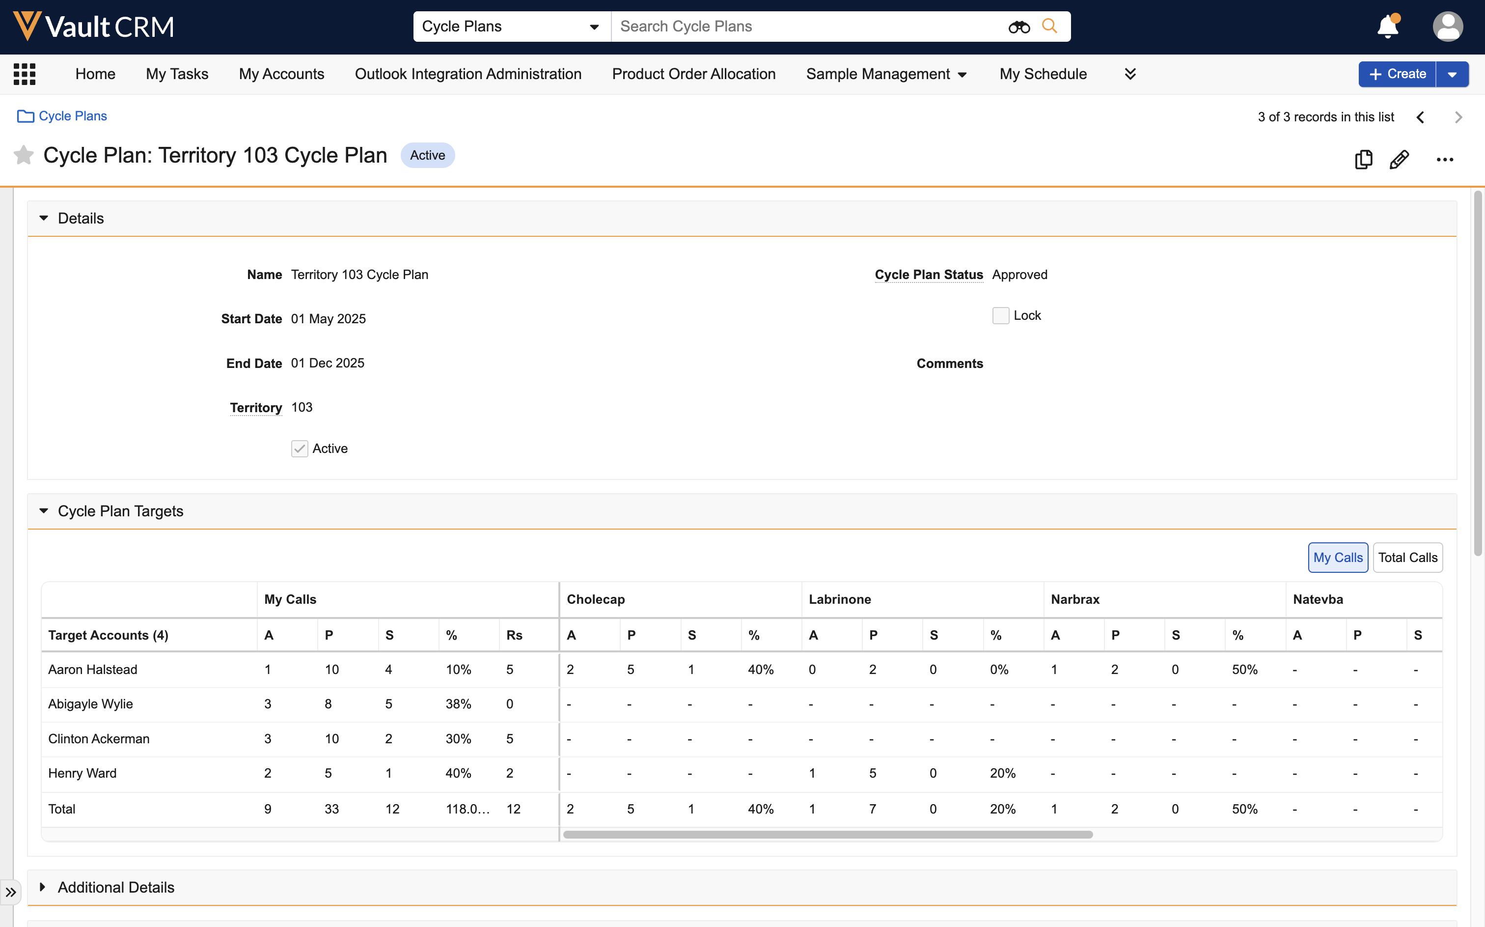The image size is (1485, 927).
Task: Switch table view to Total Calls
Action: tap(1407, 557)
